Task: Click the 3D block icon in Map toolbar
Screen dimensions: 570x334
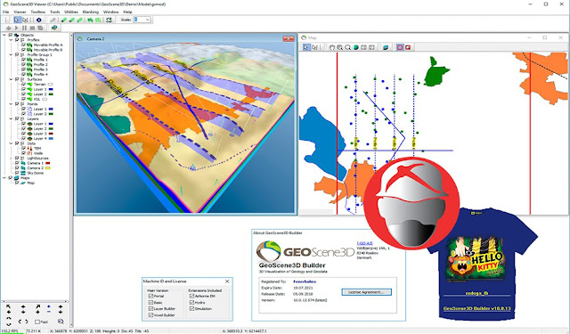Action: pos(386,47)
